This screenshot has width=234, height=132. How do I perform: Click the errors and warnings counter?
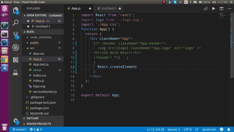pyautogui.click(x=36, y=129)
